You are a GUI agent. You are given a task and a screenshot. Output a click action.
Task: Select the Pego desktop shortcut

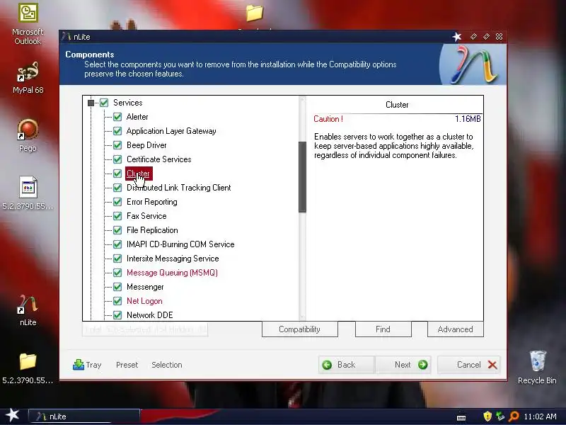pyautogui.click(x=28, y=135)
